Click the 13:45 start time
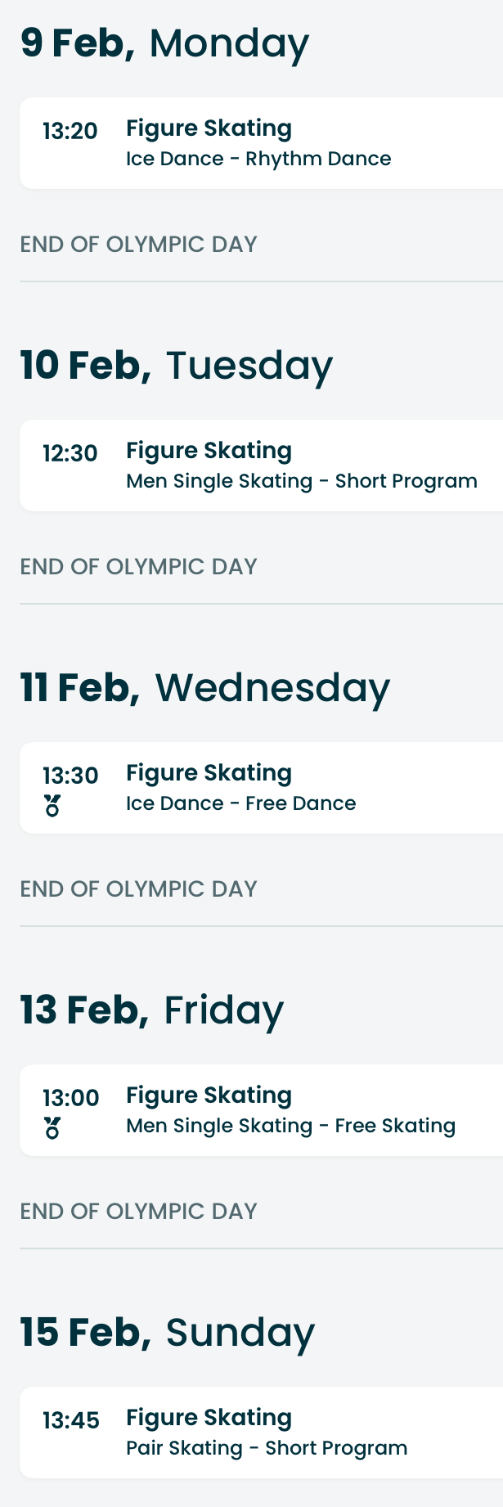503x1507 pixels. [x=71, y=1420]
